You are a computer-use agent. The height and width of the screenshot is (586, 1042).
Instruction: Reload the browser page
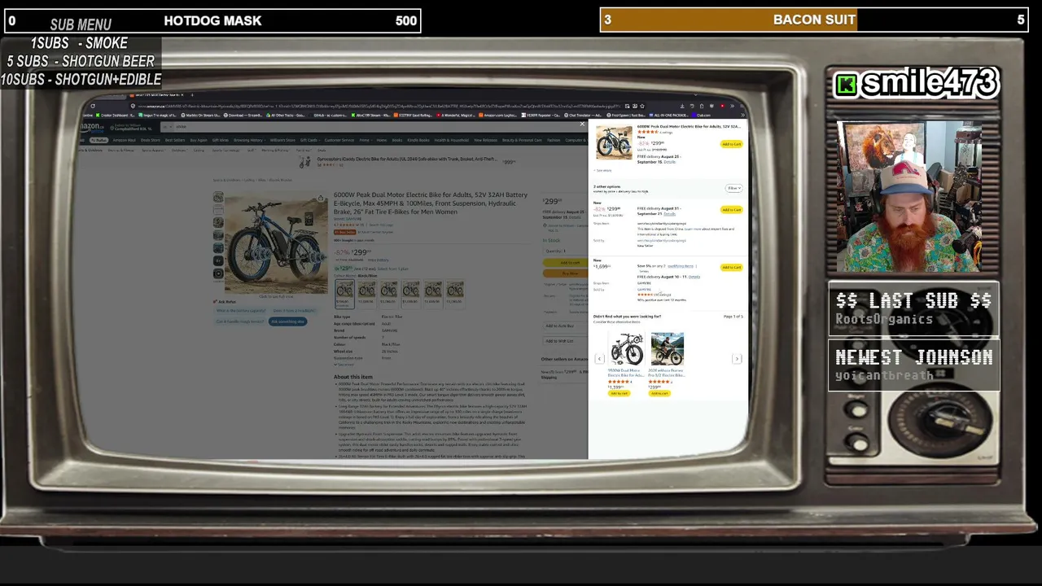[x=92, y=106]
